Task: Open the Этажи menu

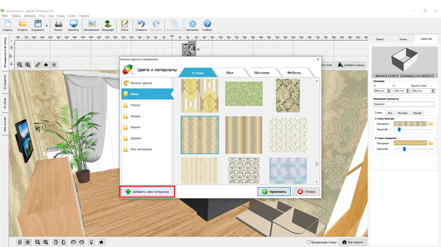Action: 60,16
